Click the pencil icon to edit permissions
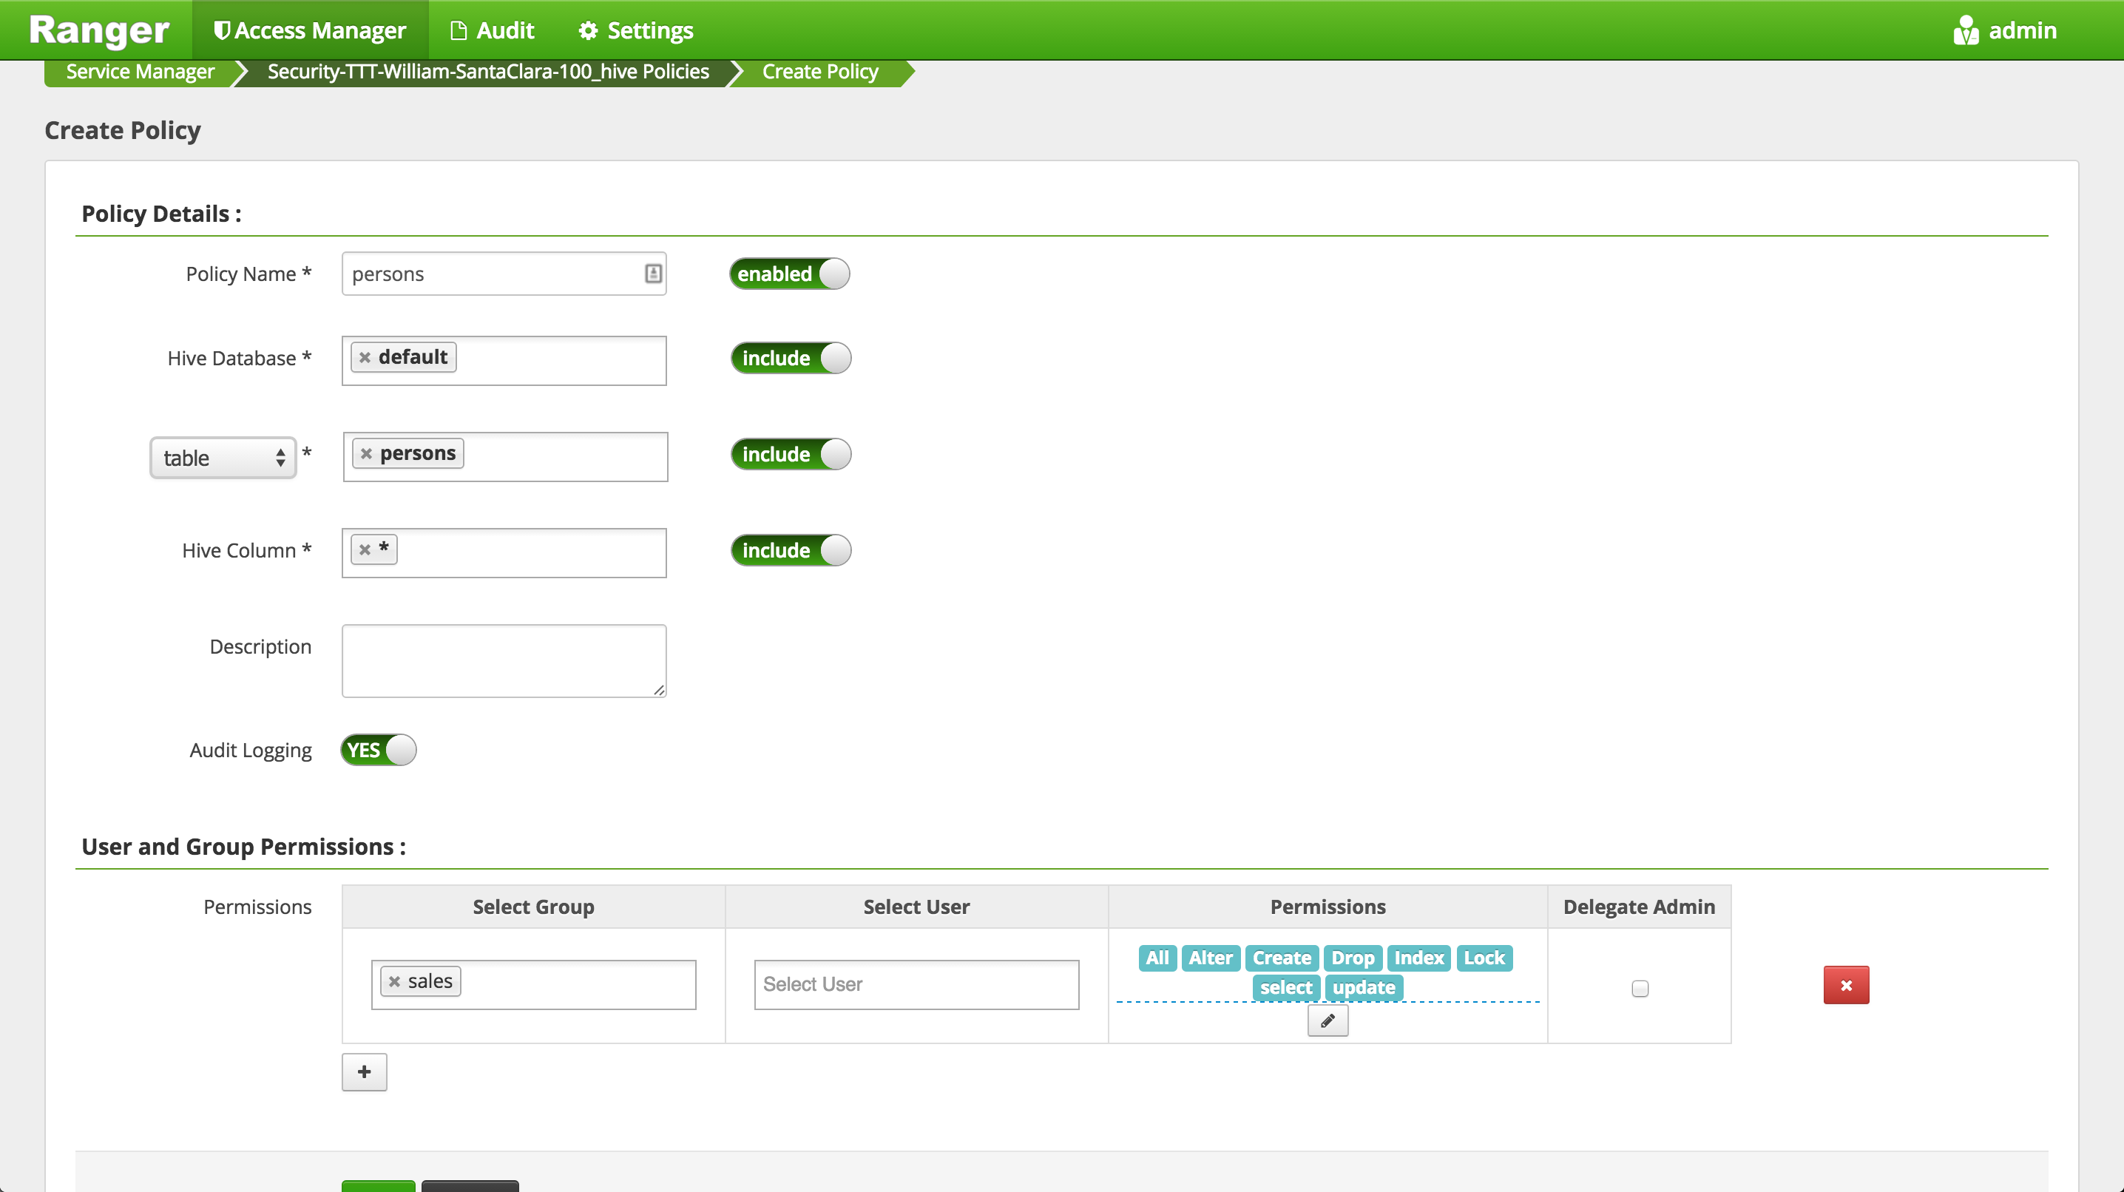The width and height of the screenshot is (2124, 1192). tap(1327, 1020)
